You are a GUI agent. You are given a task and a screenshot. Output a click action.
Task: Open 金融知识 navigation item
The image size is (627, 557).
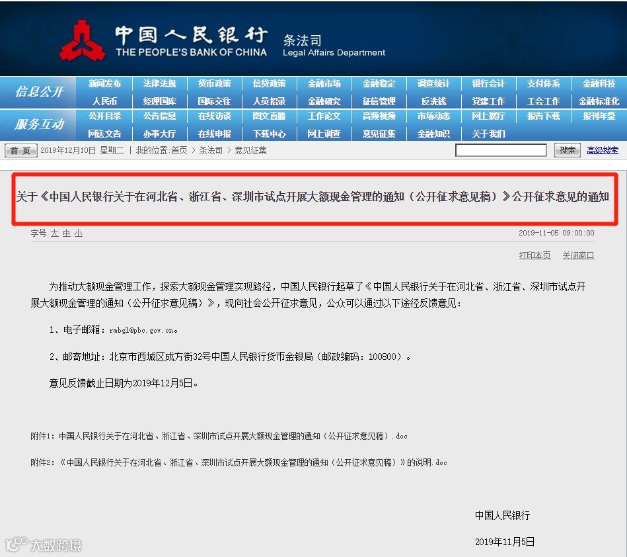433,134
